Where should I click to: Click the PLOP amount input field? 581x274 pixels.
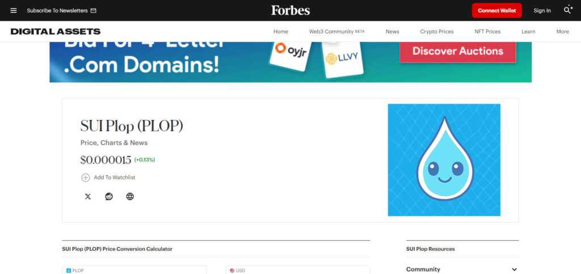click(134, 270)
